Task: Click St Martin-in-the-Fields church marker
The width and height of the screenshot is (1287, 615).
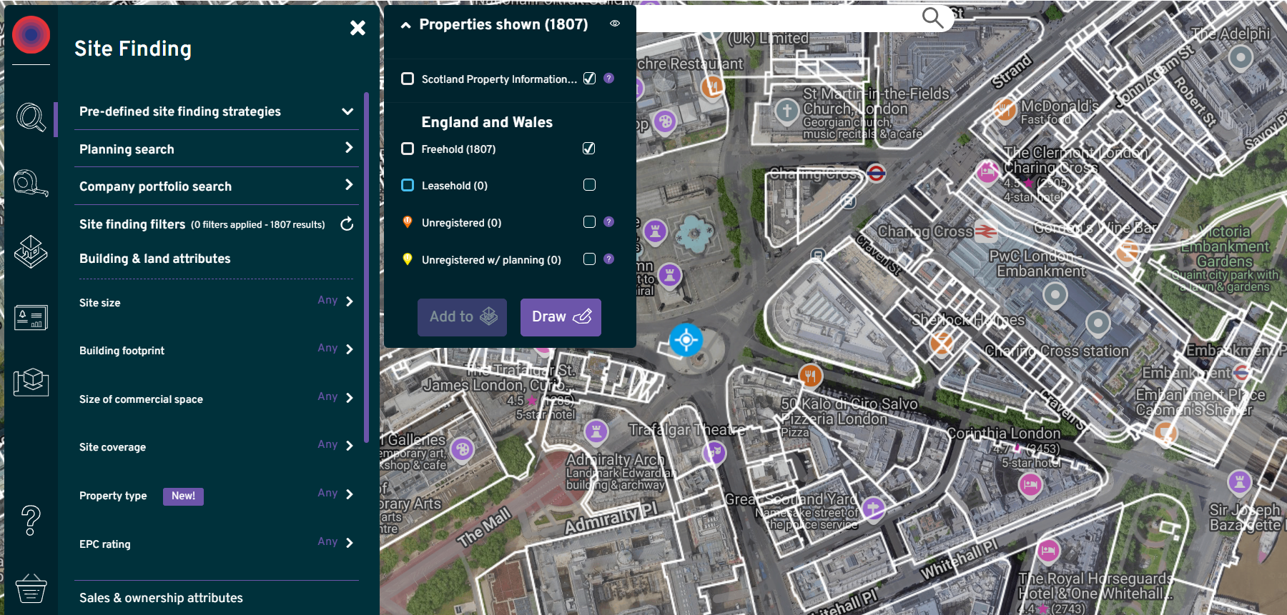Action: pos(787,111)
